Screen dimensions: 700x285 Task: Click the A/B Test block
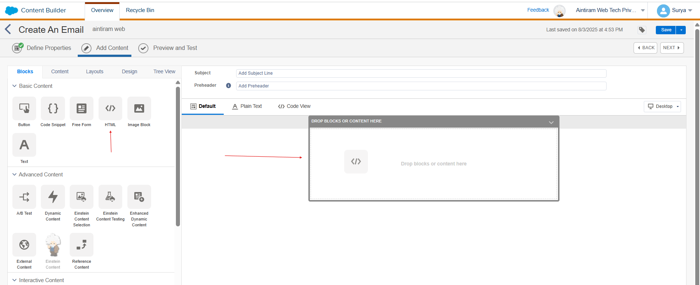tap(24, 197)
